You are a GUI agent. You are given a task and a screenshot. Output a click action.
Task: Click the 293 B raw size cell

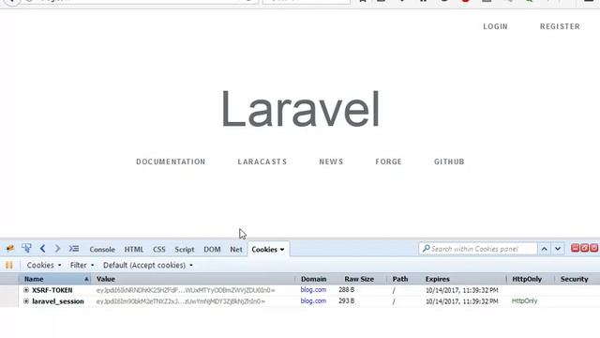(346, 300)
